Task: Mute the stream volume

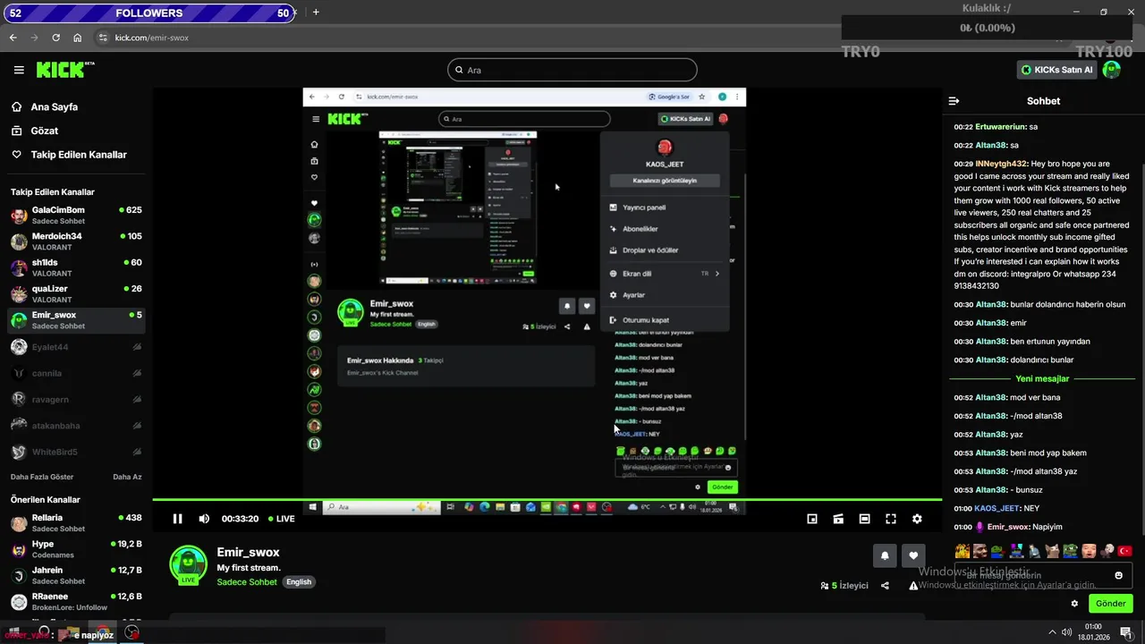Action: (204, 519)
